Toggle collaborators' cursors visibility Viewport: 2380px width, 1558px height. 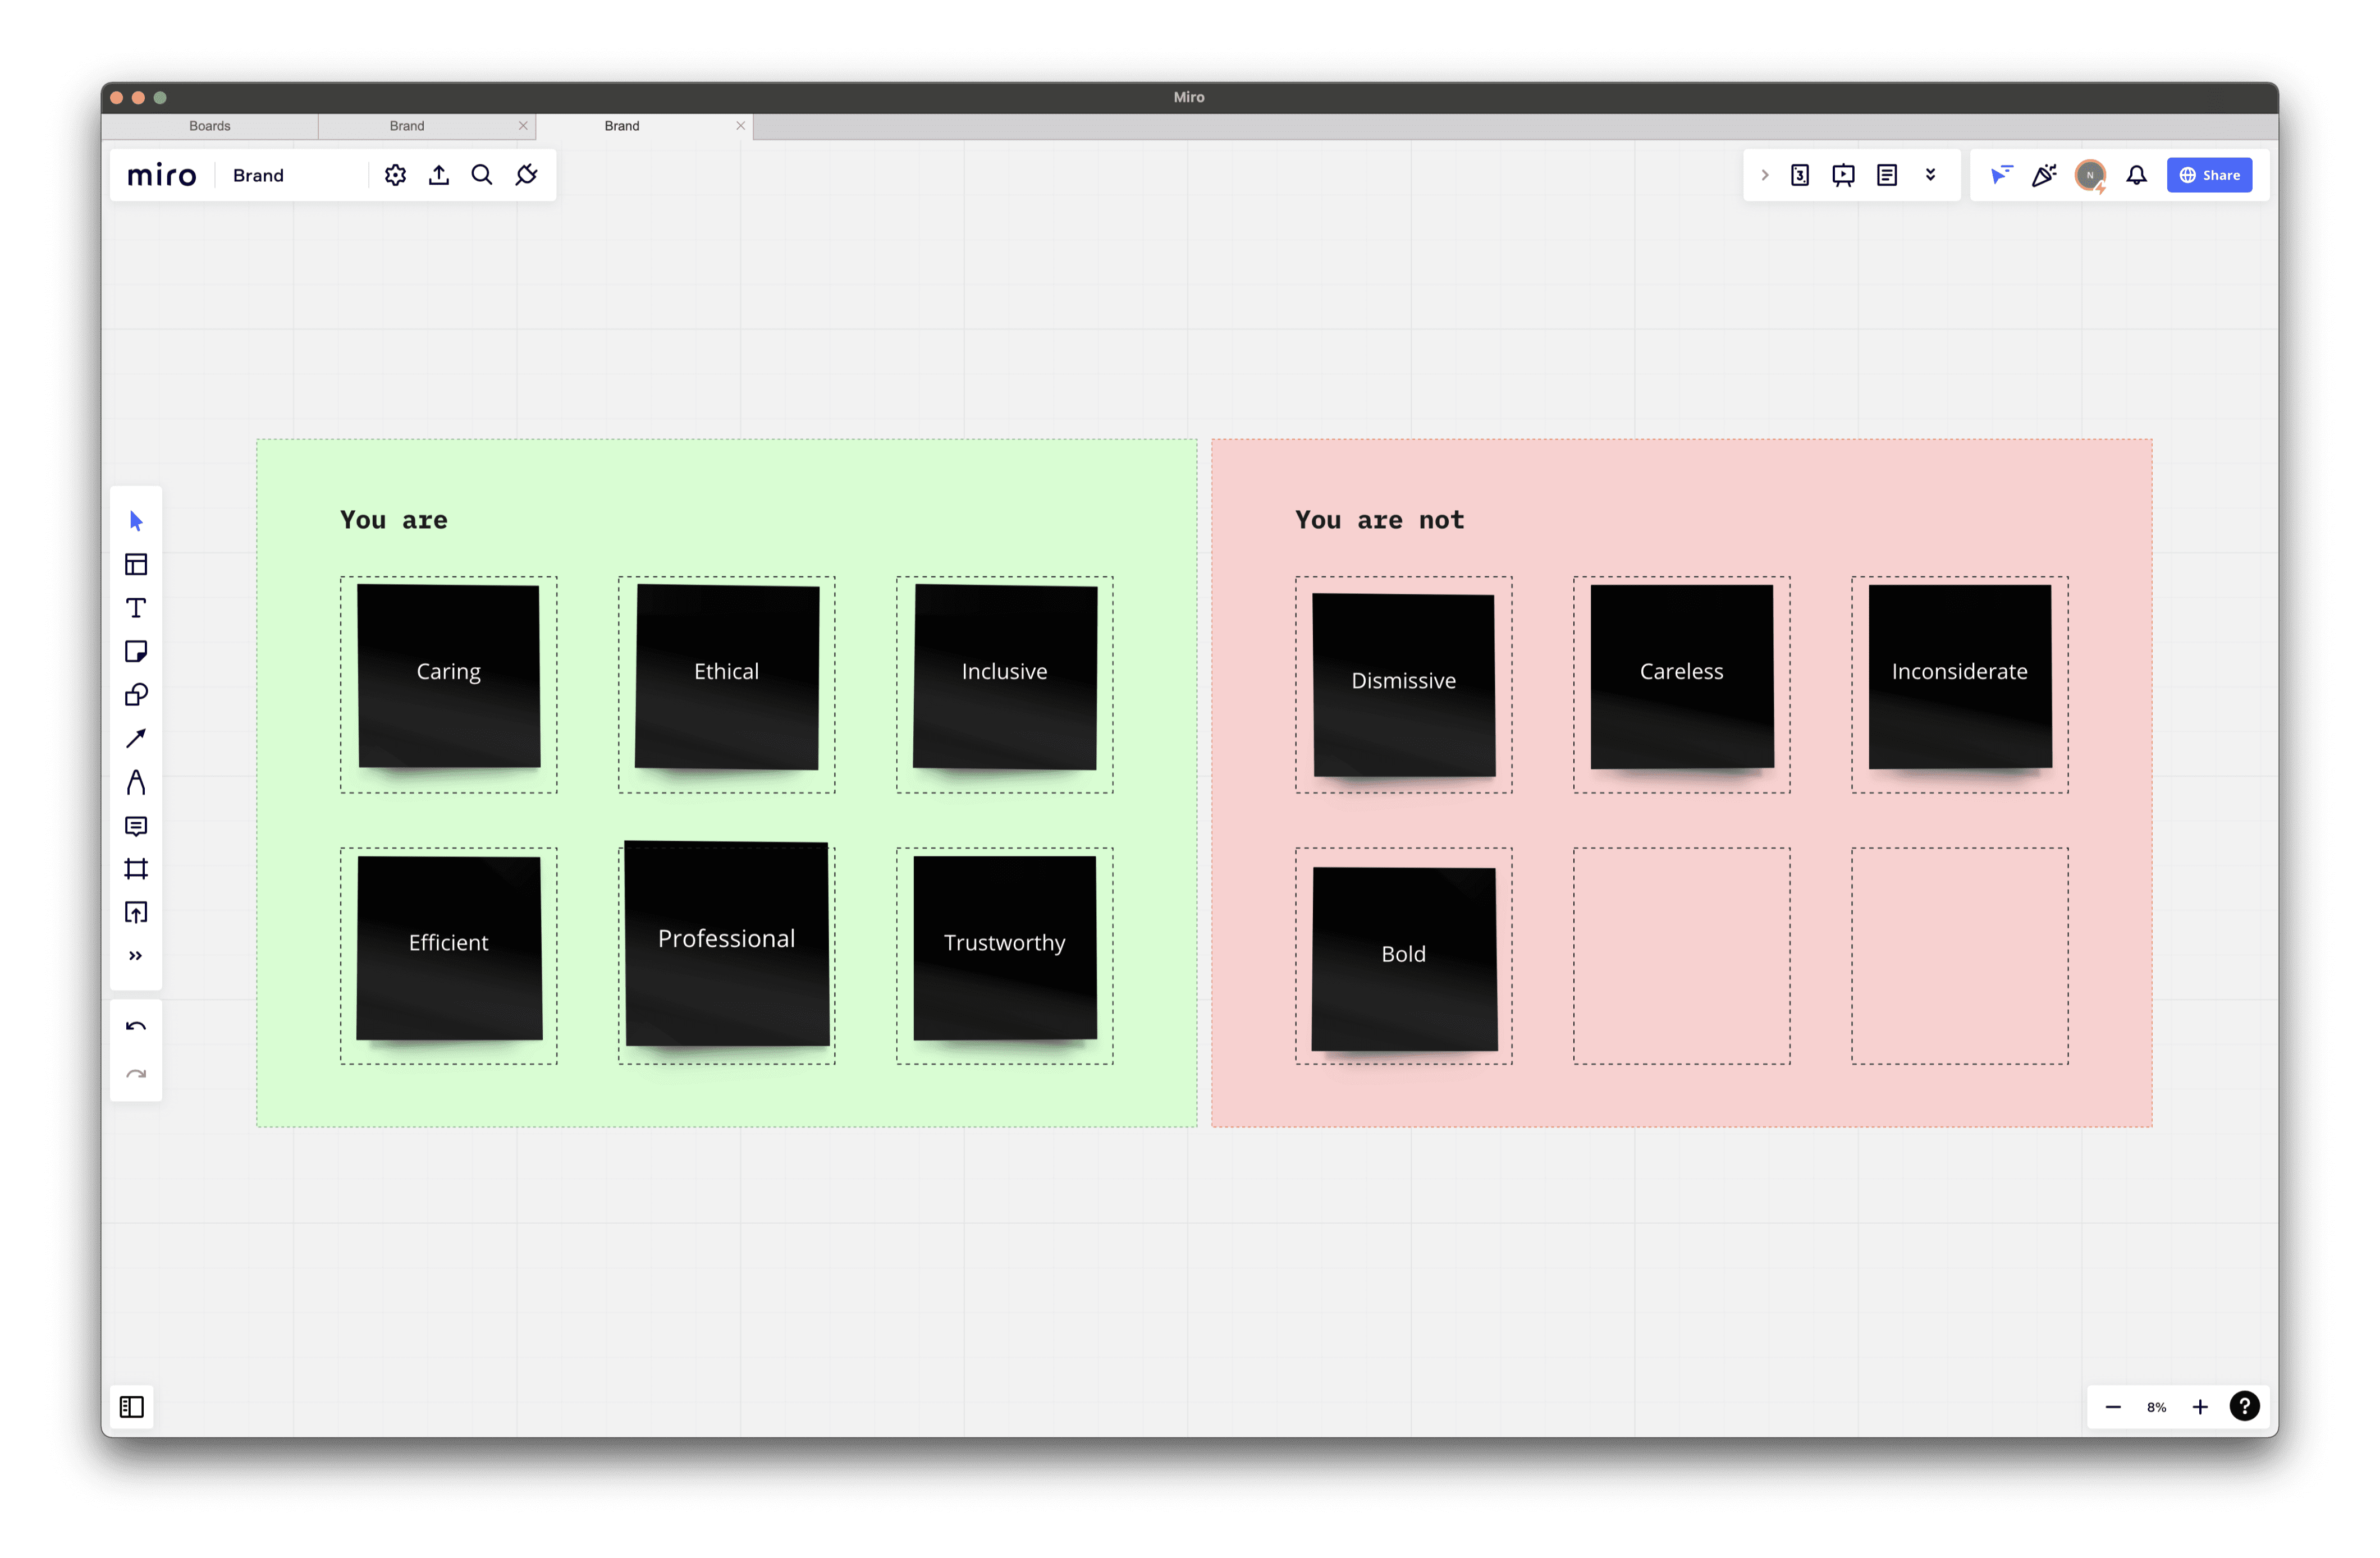pos(2001,175)
